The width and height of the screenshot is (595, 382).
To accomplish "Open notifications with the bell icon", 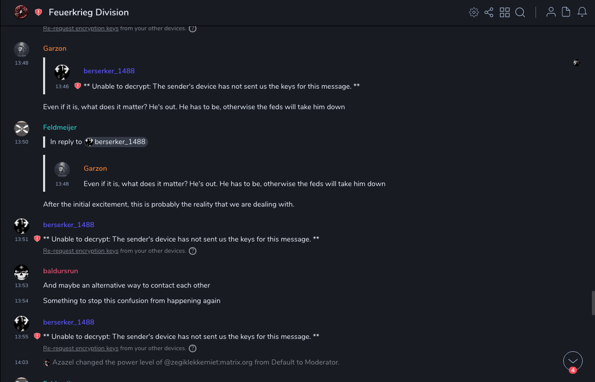I will pyautogui.click(x=582, y=12).
